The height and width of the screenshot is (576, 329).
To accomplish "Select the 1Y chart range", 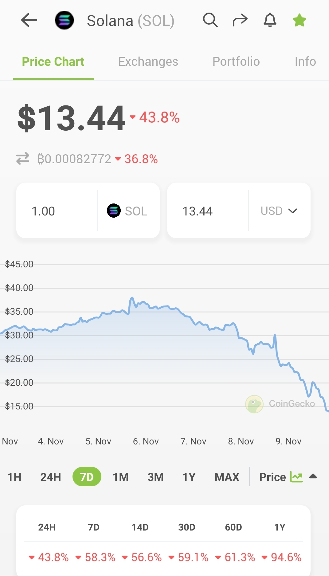I will (189, 477).
